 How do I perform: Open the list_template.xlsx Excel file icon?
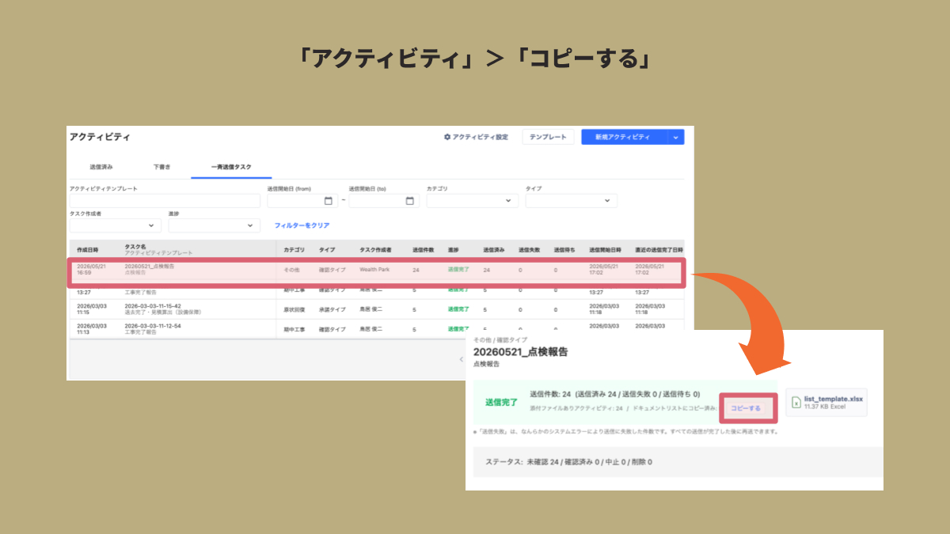(x=796, y=403)
